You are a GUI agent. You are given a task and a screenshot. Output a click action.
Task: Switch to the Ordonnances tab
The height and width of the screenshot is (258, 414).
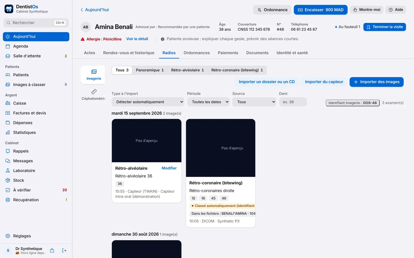pos(197,53)
